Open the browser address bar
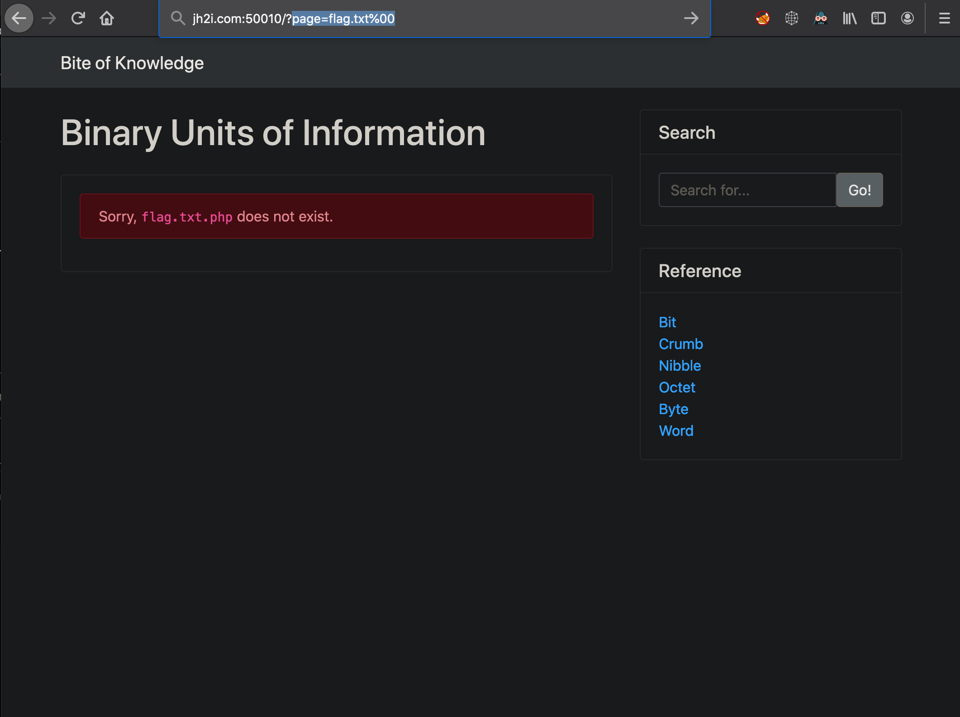This screenshot has height=717, width=960. pyautogui.click(x=434, y=19)
